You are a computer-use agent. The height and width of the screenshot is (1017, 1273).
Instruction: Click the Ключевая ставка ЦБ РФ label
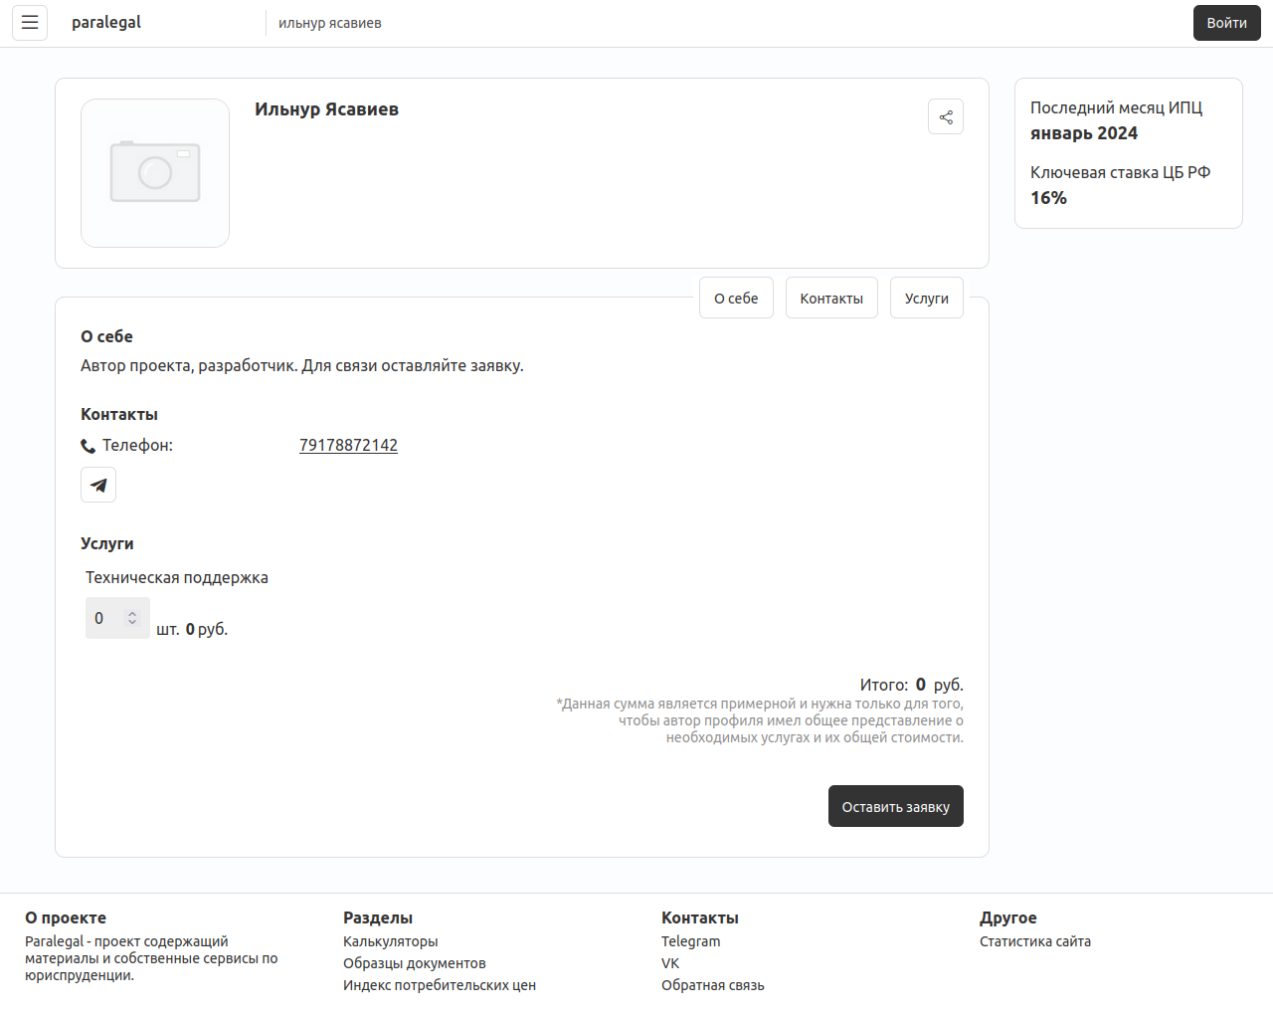pyautogui.click(x=1120, y=172)
